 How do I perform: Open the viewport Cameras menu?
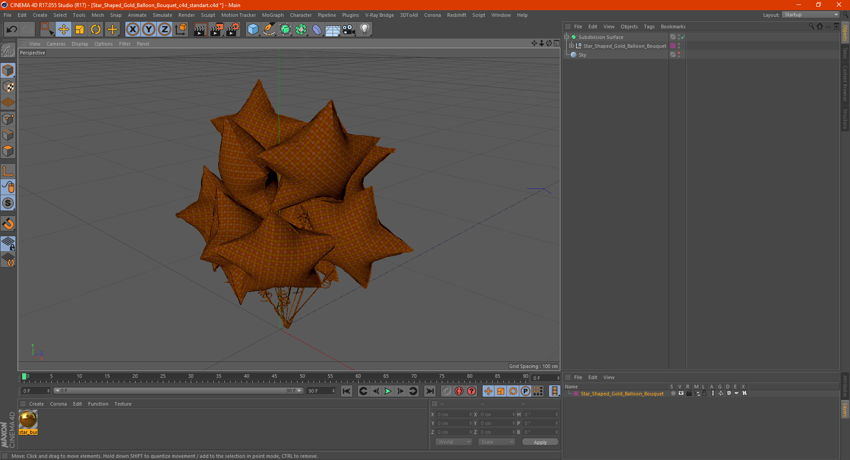coord(56,44)
